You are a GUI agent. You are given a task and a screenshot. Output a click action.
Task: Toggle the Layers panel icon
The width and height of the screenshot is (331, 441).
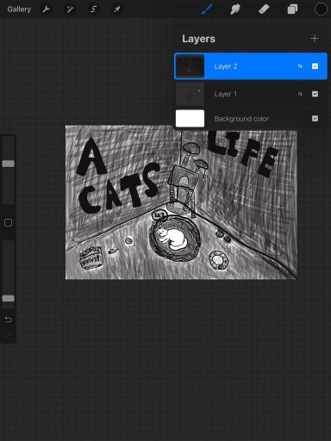pos(292,9)
